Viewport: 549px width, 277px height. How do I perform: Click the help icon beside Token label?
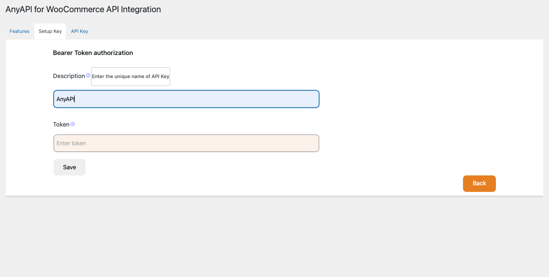[x=72, y=124]
